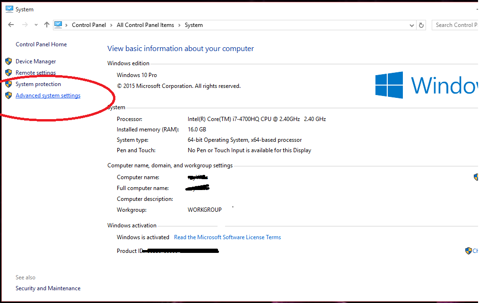
Task: Select the 'Windows 10 Pro' edition text
Action: click(137, 75)
